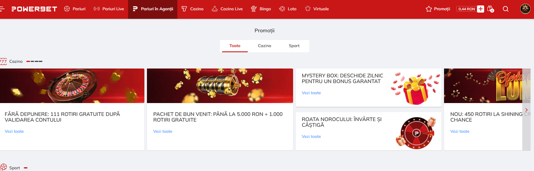Viewport: 534px width, 171px height.
Task: Open Pariuri Live menu item
Action: tap(109, 9)
